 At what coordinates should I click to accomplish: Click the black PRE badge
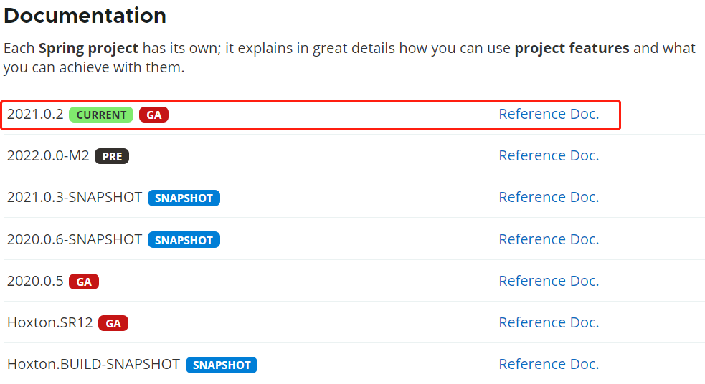[x=112, y=156]
